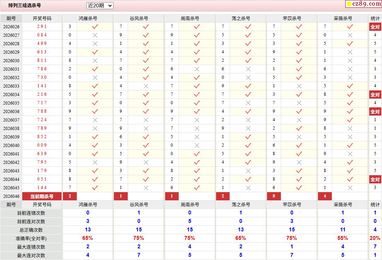The image size is (382, 260).
Task: Click the 鸿雁杀号 cross icon in row 2026027
Action: click(95, 35)
